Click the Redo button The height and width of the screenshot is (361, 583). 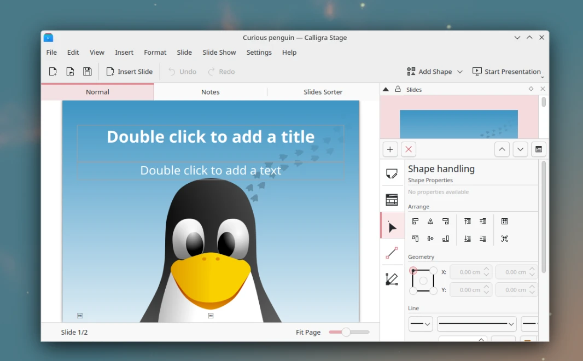221,72
